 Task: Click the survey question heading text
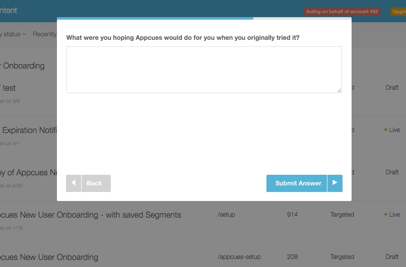183,38
